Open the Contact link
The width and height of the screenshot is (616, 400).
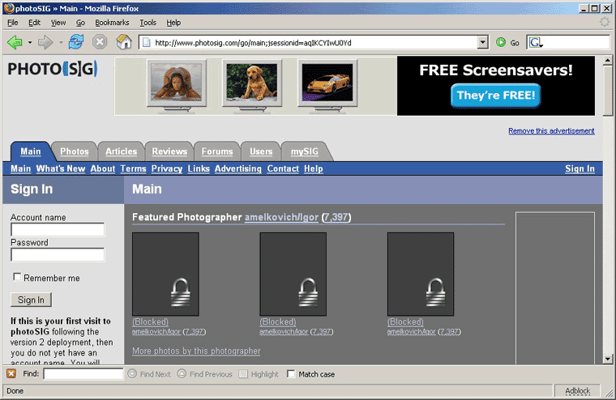283,168
